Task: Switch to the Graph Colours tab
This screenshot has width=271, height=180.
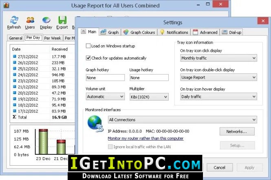Action: [x=139, y=32]
